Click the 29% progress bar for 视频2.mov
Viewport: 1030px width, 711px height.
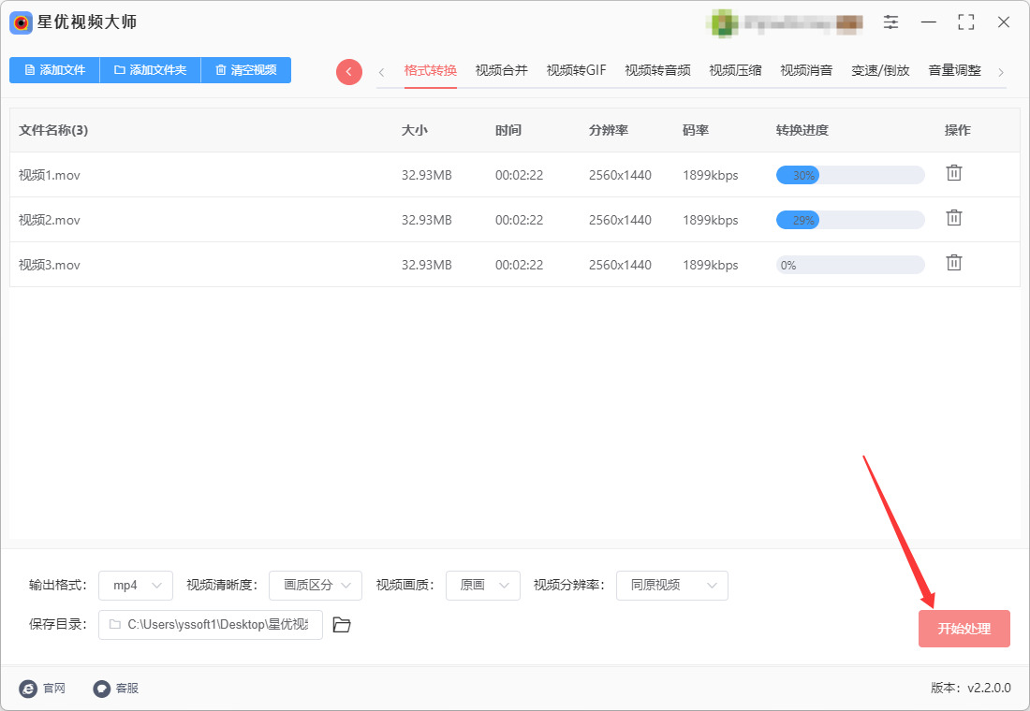coord(850,220)
